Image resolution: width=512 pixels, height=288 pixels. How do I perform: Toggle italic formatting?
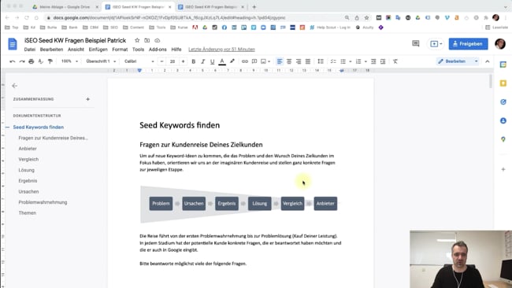[202, 61]
